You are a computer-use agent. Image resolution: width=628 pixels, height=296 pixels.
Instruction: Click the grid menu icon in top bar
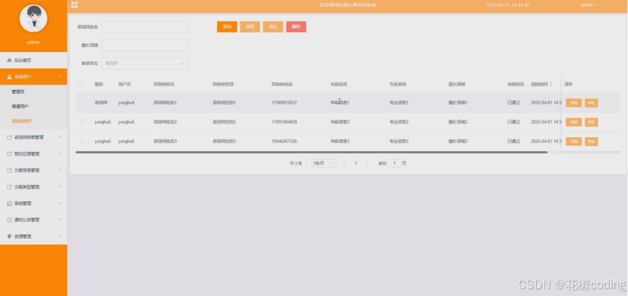coord(74,5)
